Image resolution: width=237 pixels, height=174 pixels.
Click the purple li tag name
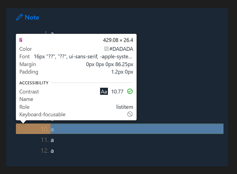(21, 40)
